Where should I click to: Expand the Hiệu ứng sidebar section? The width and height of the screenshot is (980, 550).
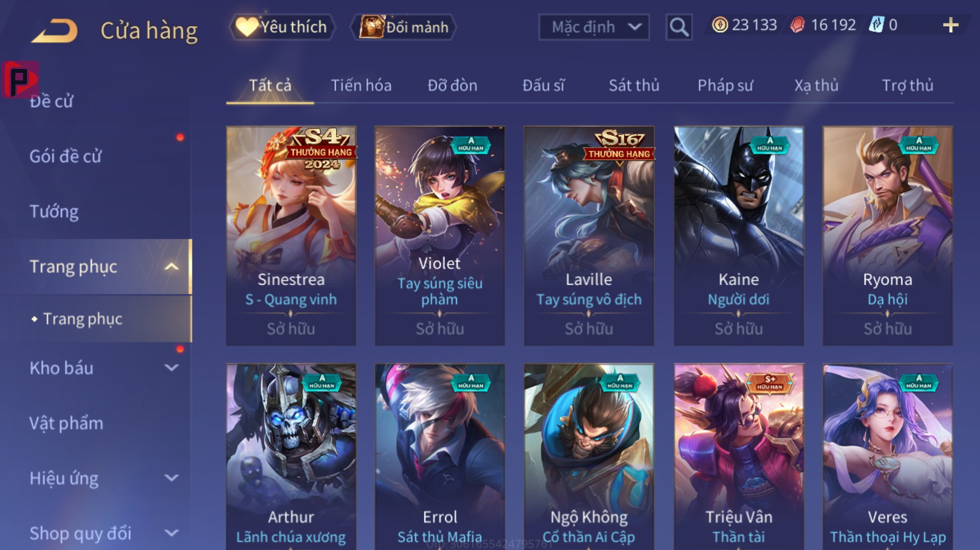coord(171,478)
